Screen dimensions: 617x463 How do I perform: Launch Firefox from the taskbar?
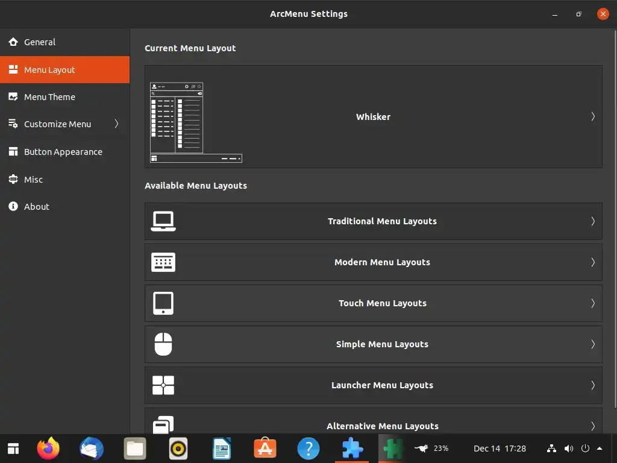(x=48, y=449)
